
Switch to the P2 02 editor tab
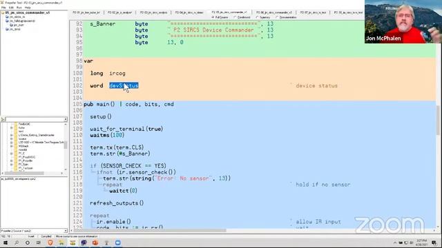click(x=119, y=12)
